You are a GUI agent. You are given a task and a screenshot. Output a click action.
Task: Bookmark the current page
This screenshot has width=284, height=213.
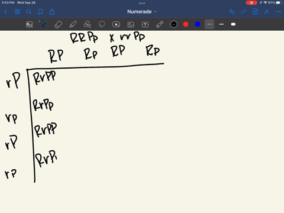point(40,12)
